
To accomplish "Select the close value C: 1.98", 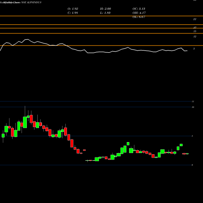I will point(73,13).
